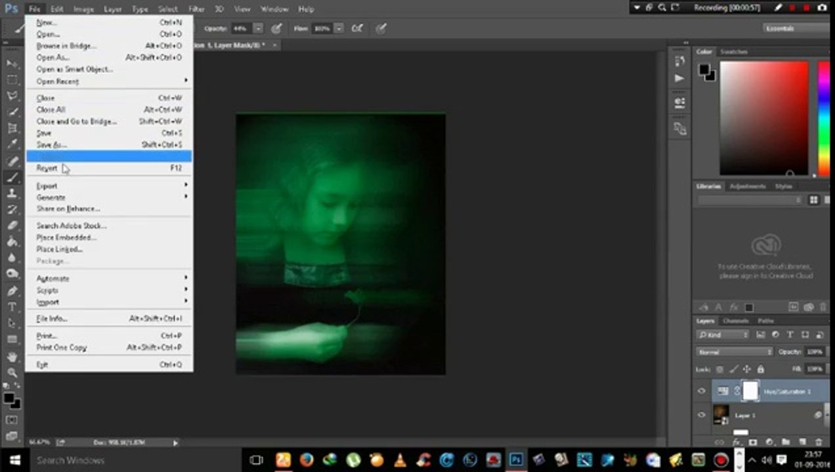Open brush Flow dropdown arrow
The height and width of the screenshot is (472, 835).
tap(339, 28)
